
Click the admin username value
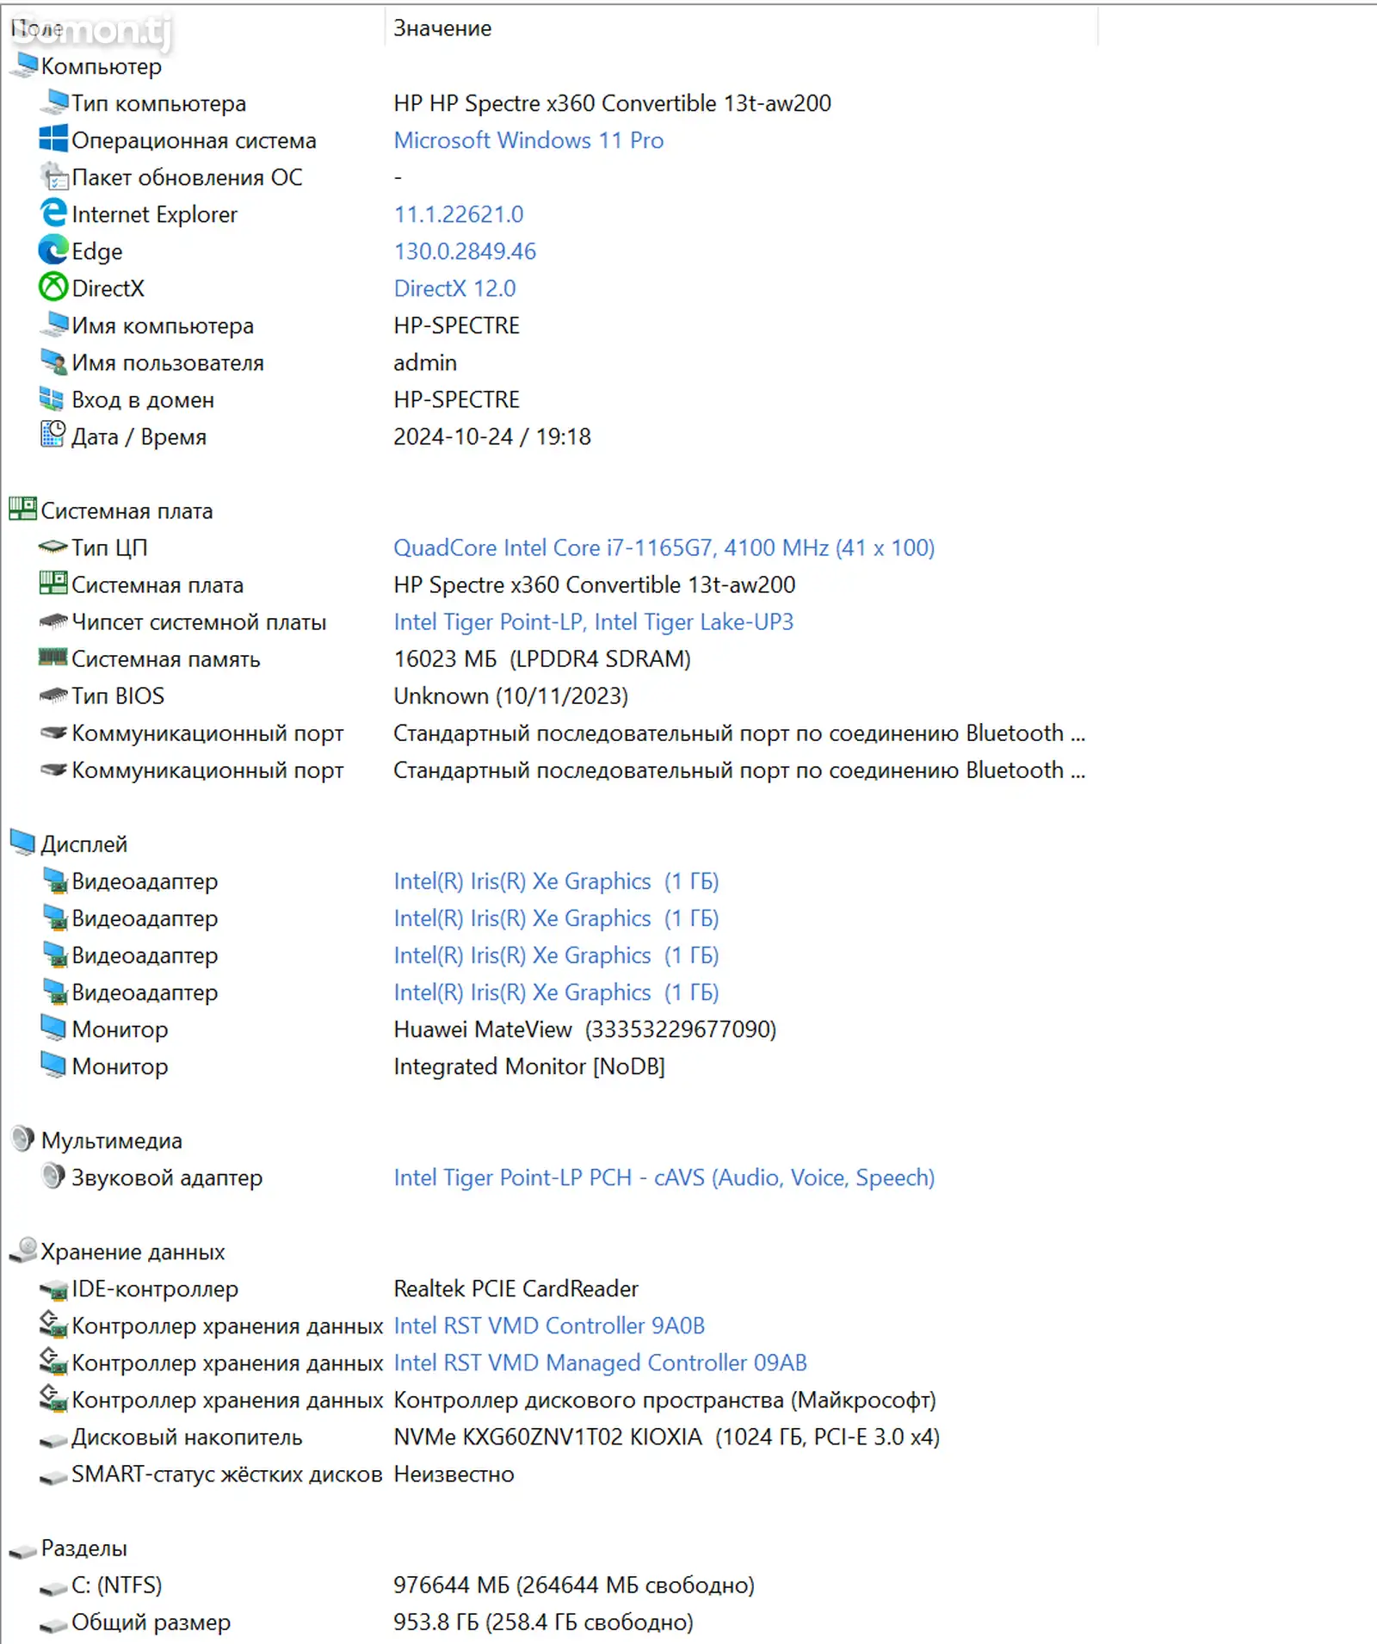425,362
